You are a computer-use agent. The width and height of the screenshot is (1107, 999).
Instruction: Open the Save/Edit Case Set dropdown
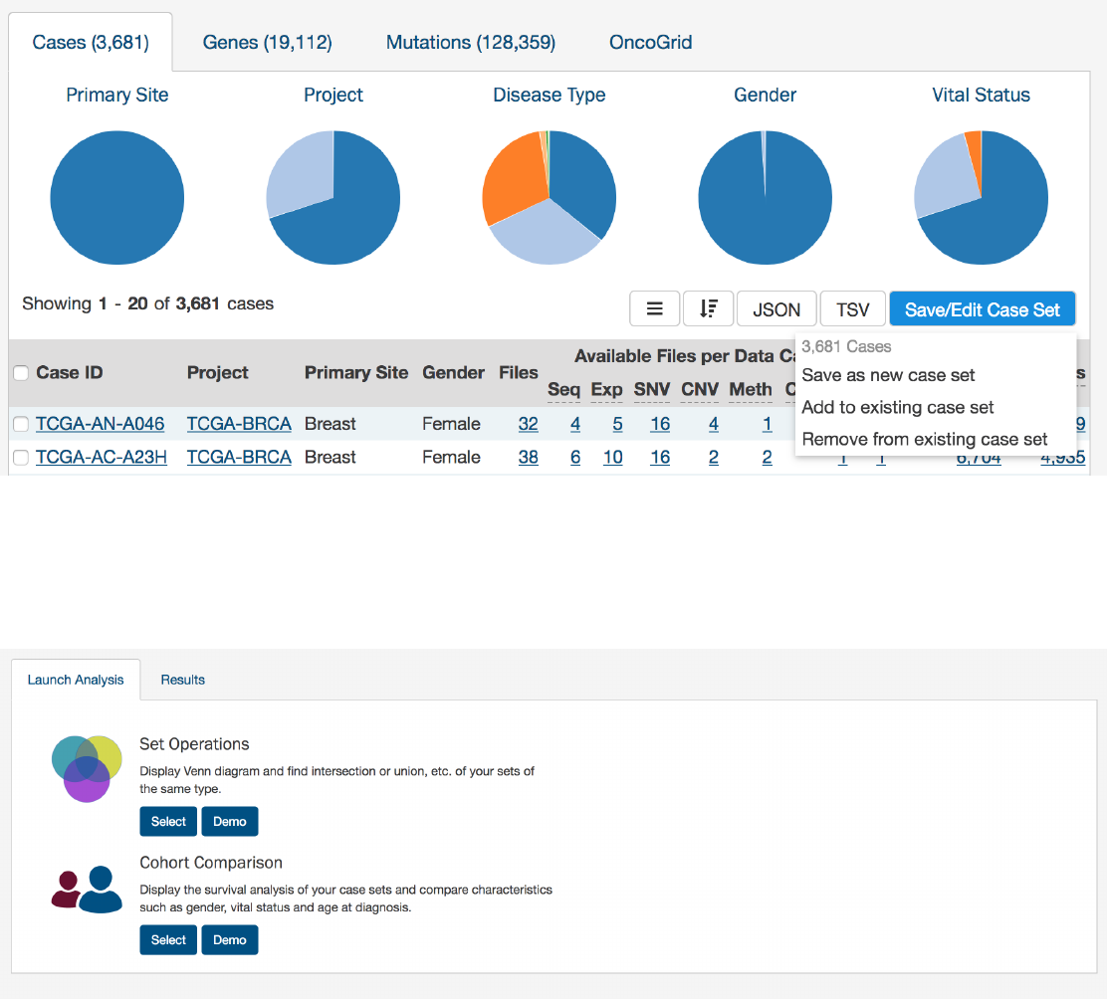click(x=982, y=309)
